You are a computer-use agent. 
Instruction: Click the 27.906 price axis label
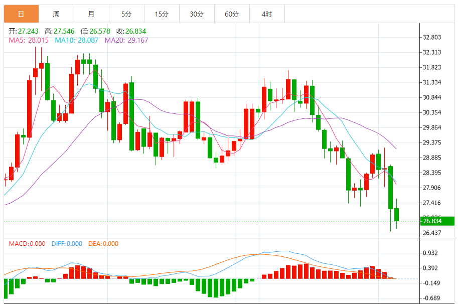click(x=432, y=188)
